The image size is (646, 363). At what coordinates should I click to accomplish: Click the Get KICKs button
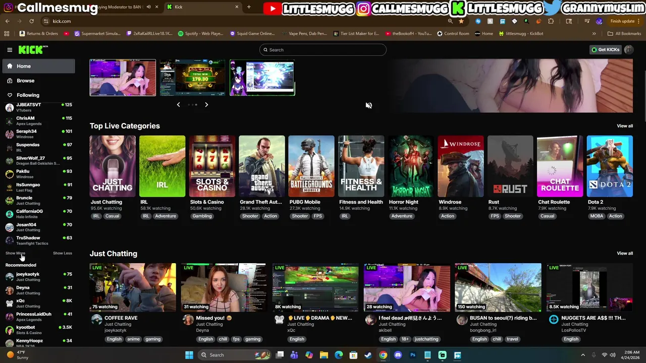pyautogui.click(x=605, y=49)
